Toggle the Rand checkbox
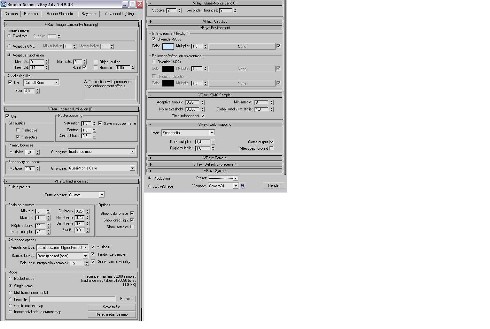The image size is (490, 329). point(84,67)
